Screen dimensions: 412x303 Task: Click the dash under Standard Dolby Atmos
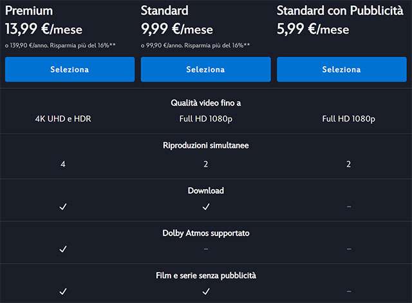click(206, 248)
